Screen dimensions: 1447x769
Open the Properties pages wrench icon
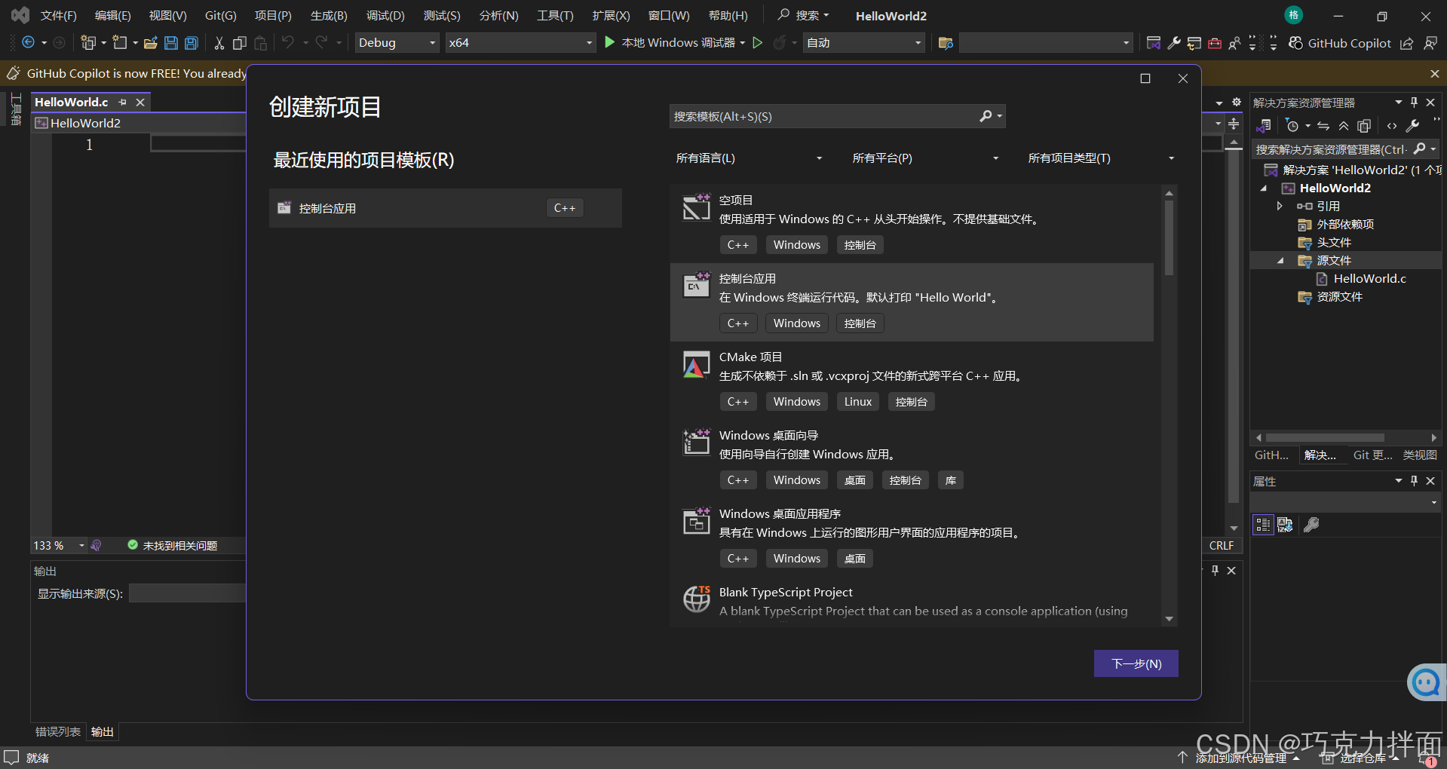click(x=1311, y=525)
